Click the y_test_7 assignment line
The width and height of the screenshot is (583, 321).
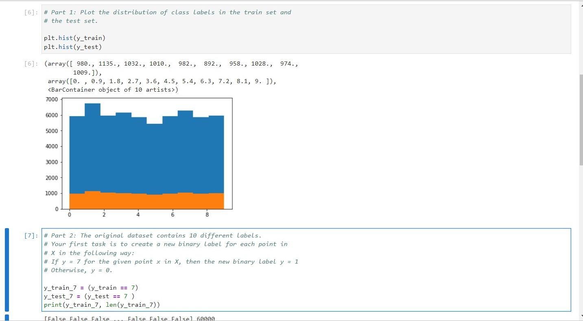pyautogui.click(x=89, y=296)
